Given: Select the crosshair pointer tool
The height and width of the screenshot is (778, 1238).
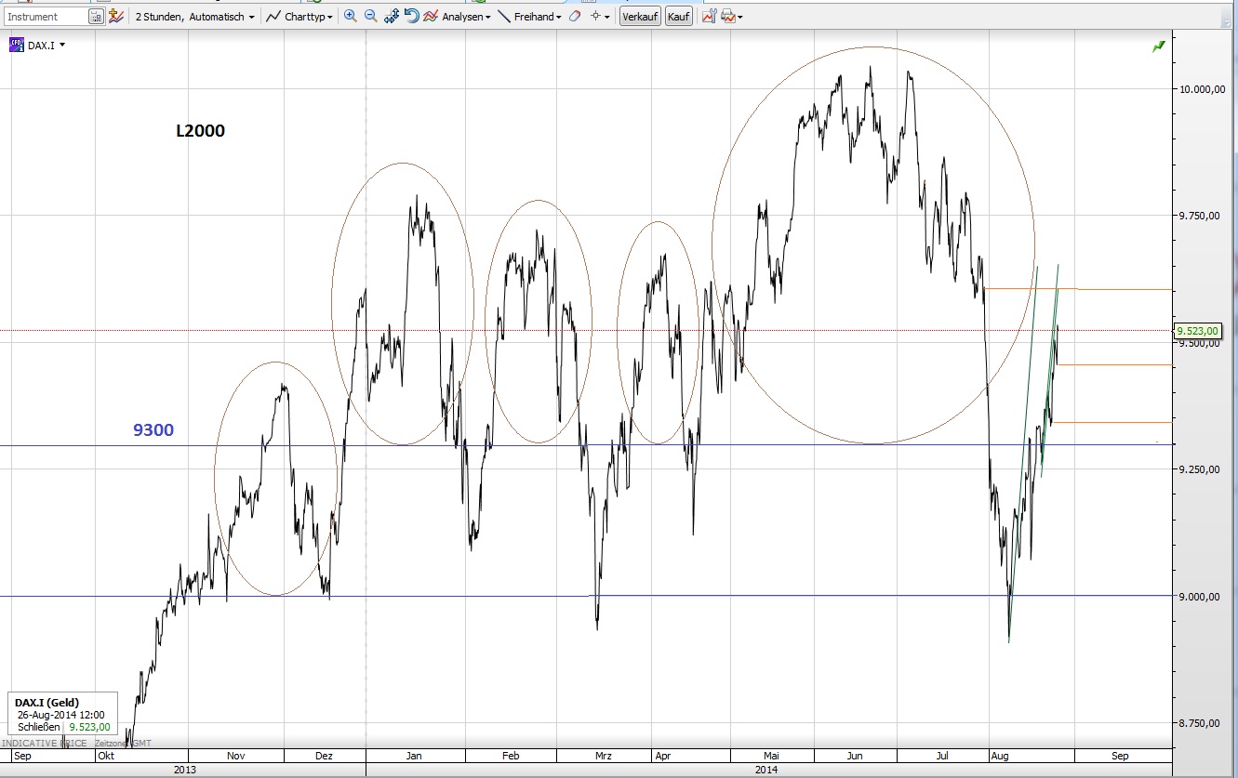Looking at the screenshot, I should click(595, 16).
